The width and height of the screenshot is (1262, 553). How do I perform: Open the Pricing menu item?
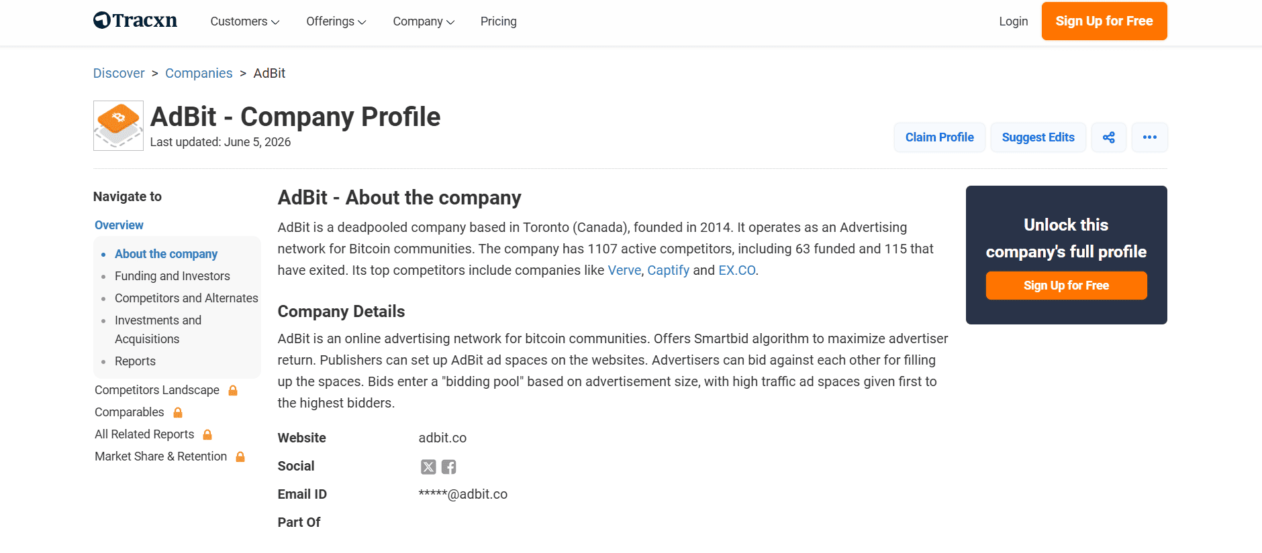tap(499, 21)
